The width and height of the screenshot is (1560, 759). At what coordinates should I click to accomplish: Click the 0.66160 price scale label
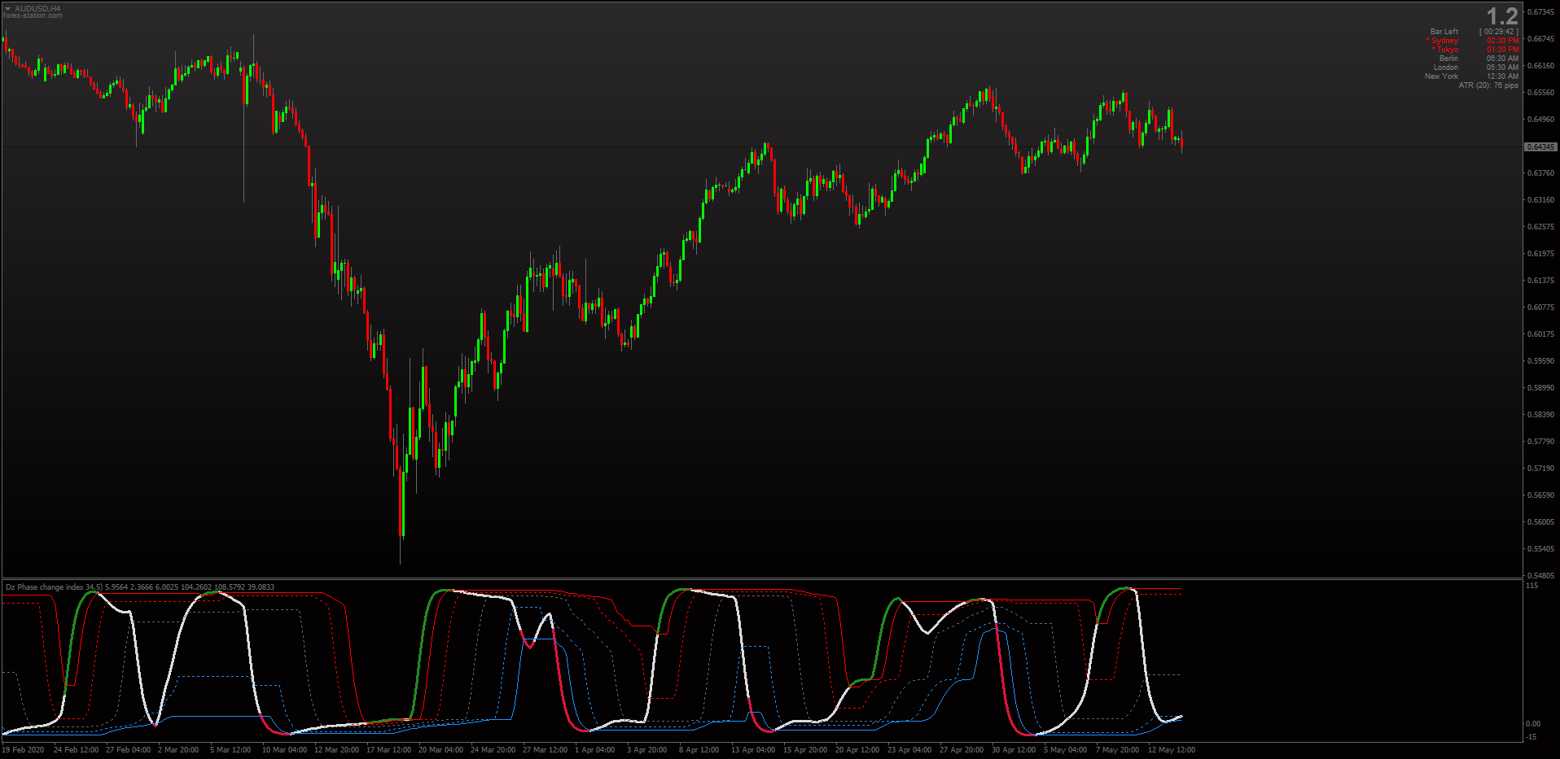(x=1540, y=66)
